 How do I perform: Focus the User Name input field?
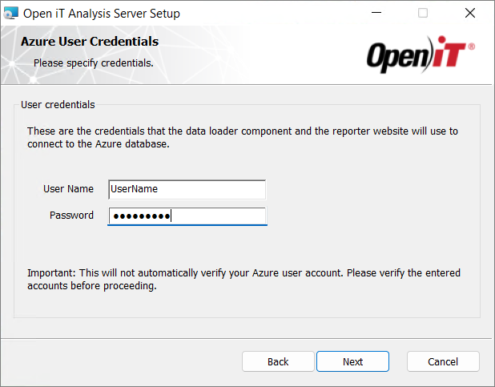point(187,189)
